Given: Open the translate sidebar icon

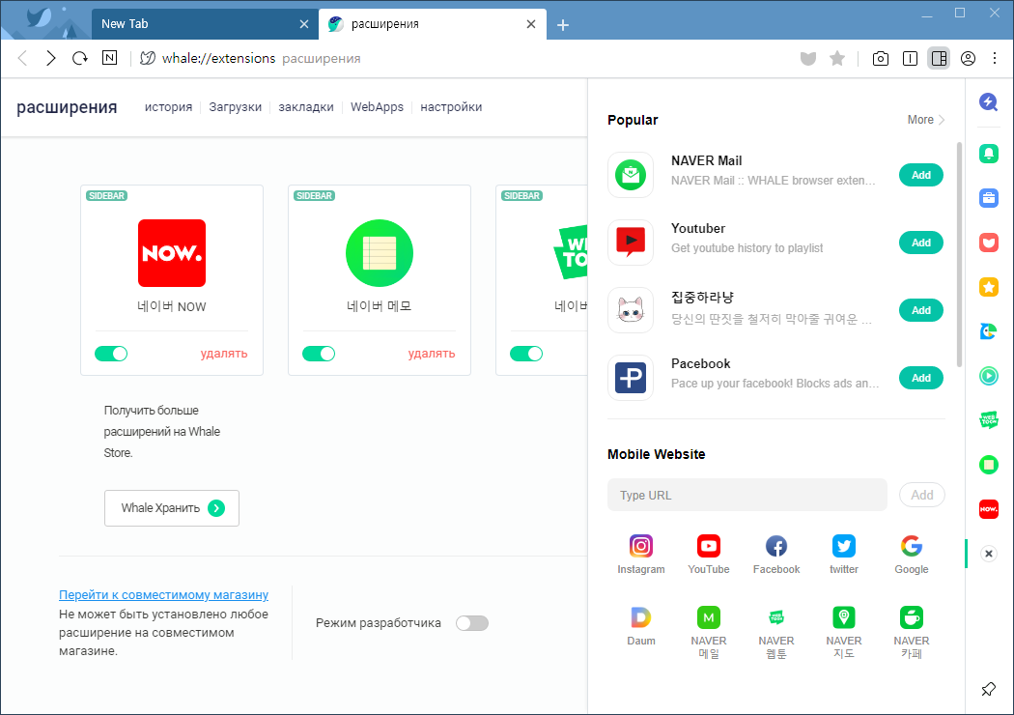Looking at the screenshot, I should click(x=989, y=331).
